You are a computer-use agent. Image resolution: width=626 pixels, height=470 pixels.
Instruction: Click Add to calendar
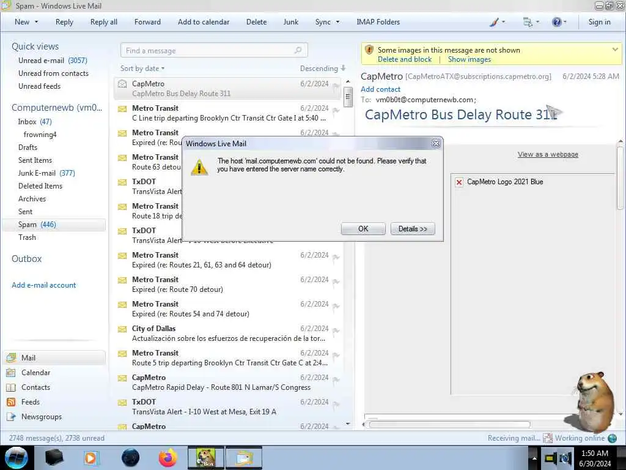click(204, 22)
